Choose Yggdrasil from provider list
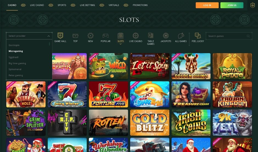Image resolution: width=258 pixels, height=152 pixels. pyautogui.click(x=13, y=57)
